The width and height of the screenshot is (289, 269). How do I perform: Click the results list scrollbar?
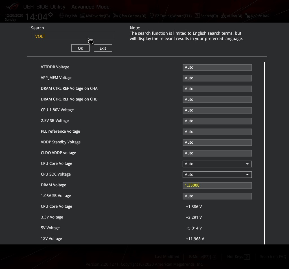[x=264, y=153]
